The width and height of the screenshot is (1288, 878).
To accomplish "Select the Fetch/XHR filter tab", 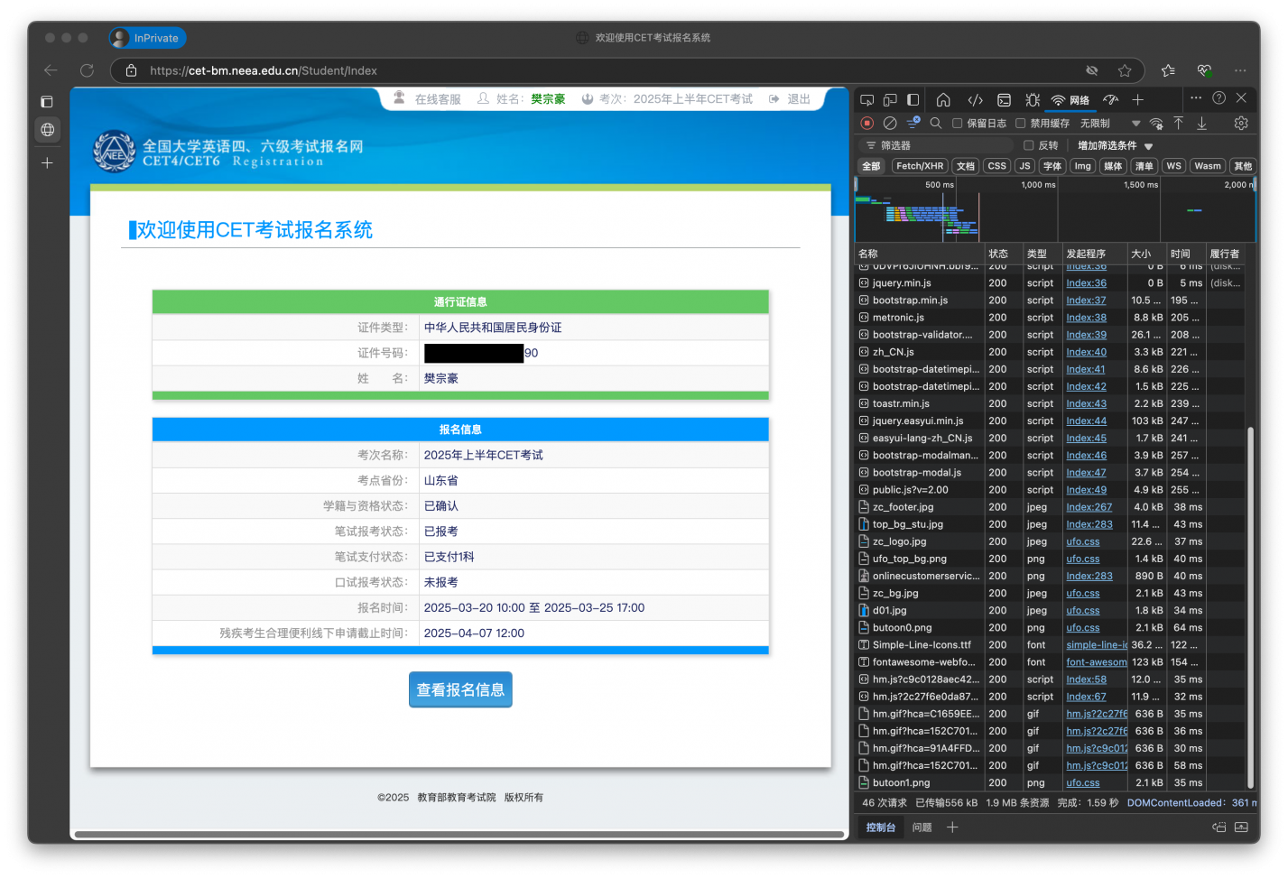I will tap(919, 166).
